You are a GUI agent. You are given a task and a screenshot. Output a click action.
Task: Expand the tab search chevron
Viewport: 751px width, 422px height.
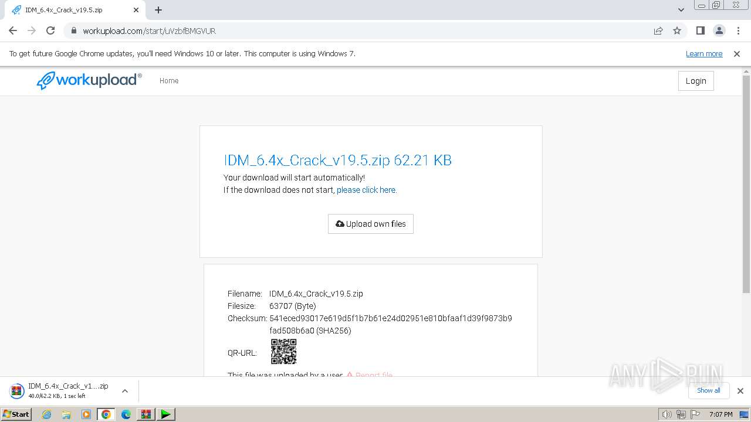click(x=681, y=10)
